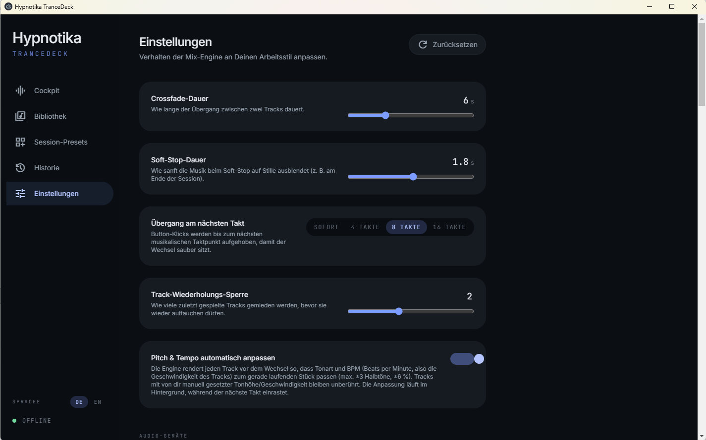Screen dimensions: 706x440
Task: Select the 4 TAKTE option
Action: [x=365, y=227]
